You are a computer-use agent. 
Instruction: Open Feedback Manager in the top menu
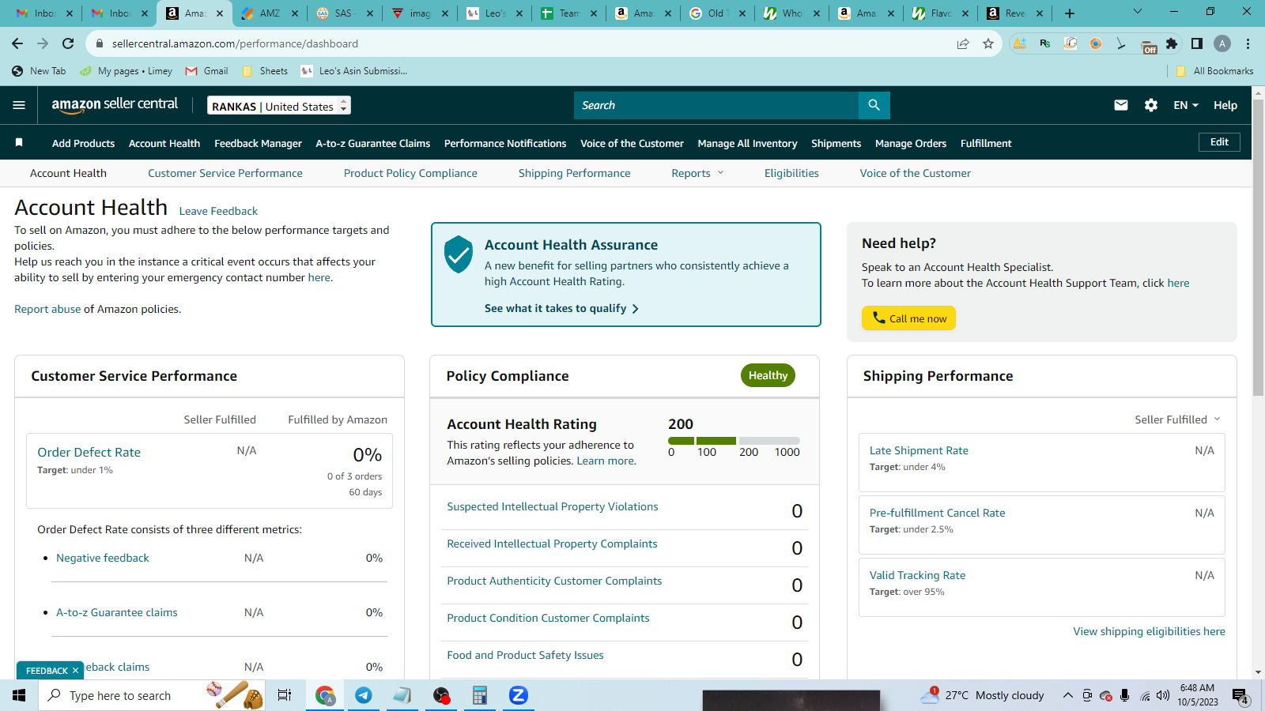coord(258,143)
